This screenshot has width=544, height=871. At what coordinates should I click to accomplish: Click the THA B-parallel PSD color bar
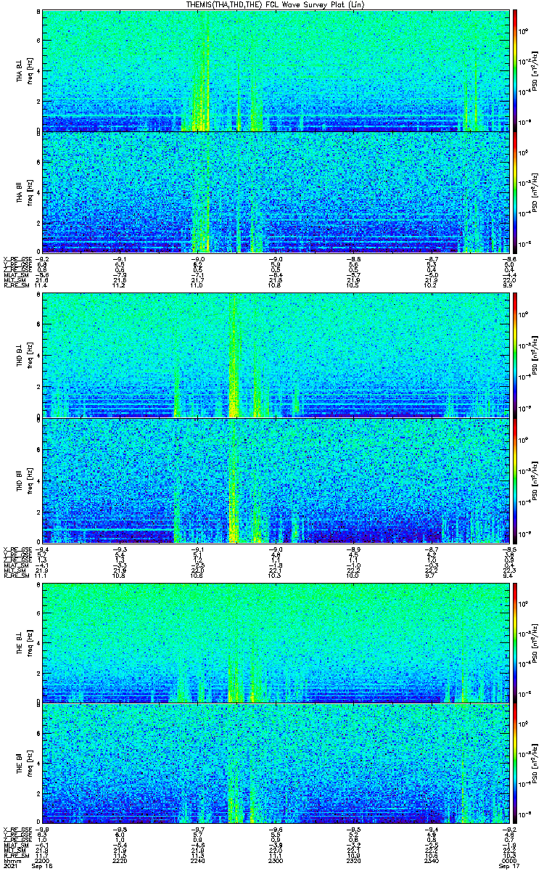515,192
